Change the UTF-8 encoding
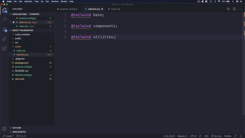 pyautogui.click(x=193, y=136)
